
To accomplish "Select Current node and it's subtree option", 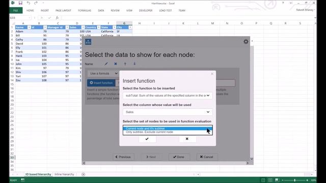I will tap(168, 129).
